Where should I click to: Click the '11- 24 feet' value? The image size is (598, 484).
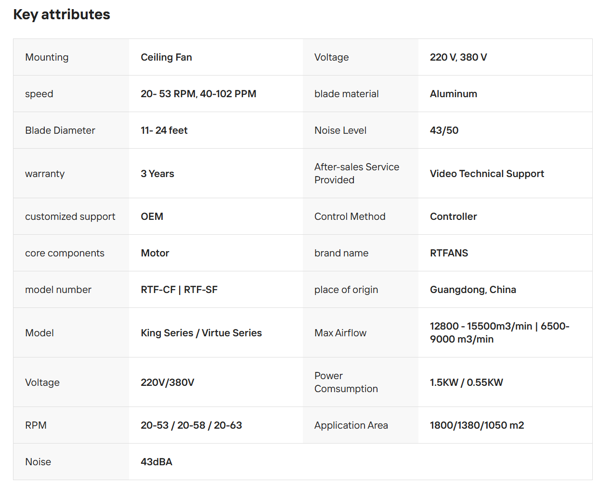164,130
